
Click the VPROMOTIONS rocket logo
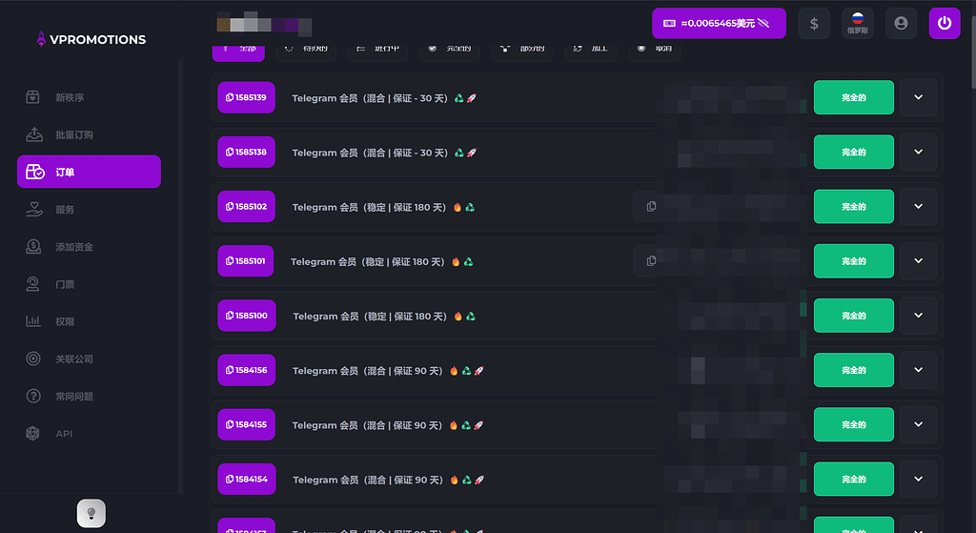[91, 39]
